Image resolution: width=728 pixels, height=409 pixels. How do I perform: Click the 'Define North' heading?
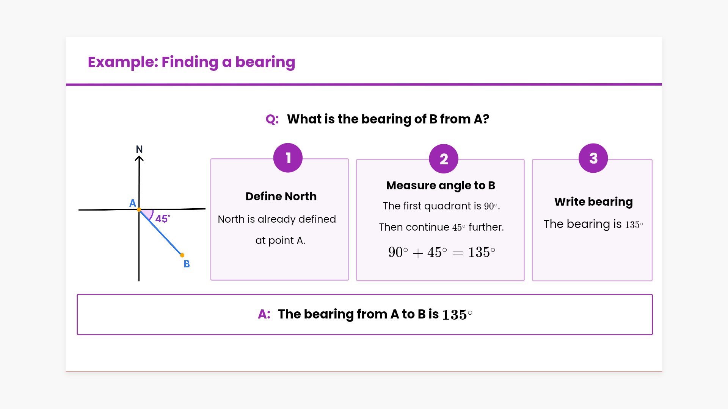(281, 197)
